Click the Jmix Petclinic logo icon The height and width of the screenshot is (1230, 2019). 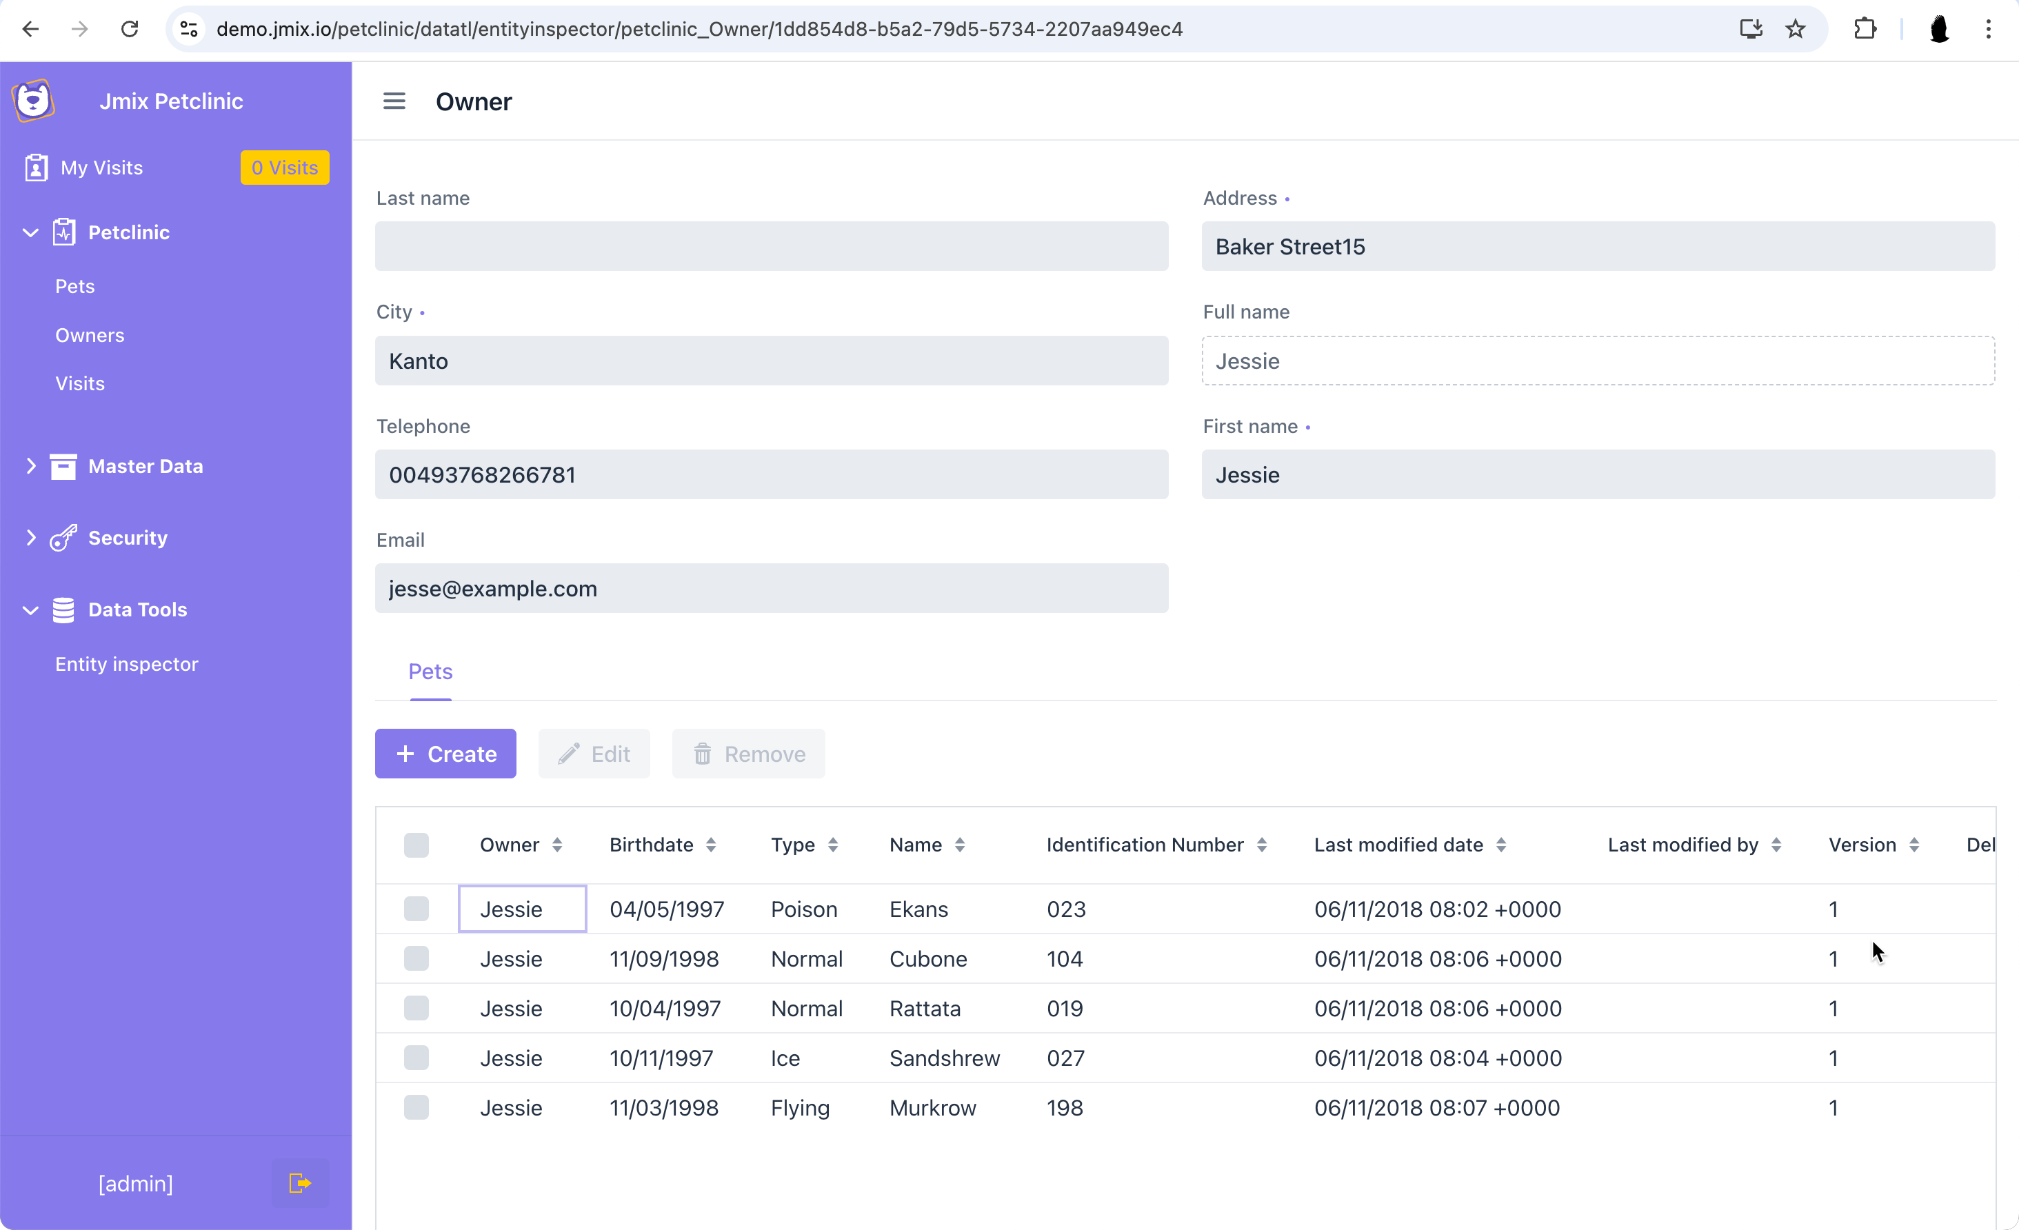tap(34, 101)
